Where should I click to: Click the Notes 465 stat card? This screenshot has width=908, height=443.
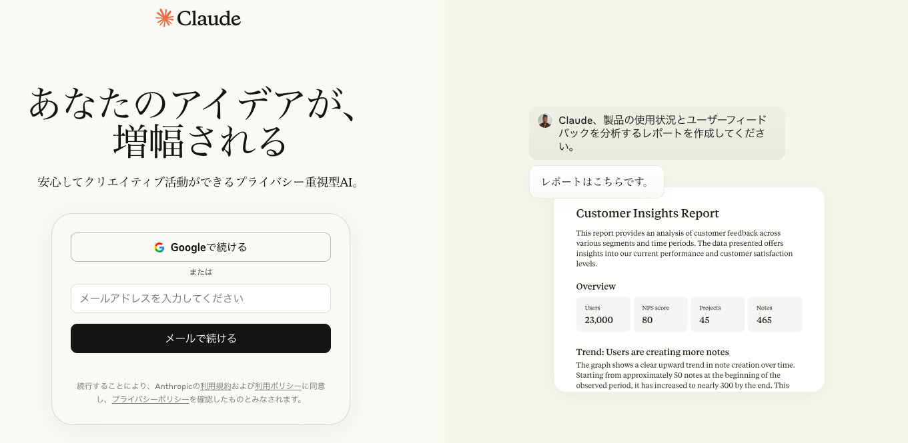click(x=775, y=314)
